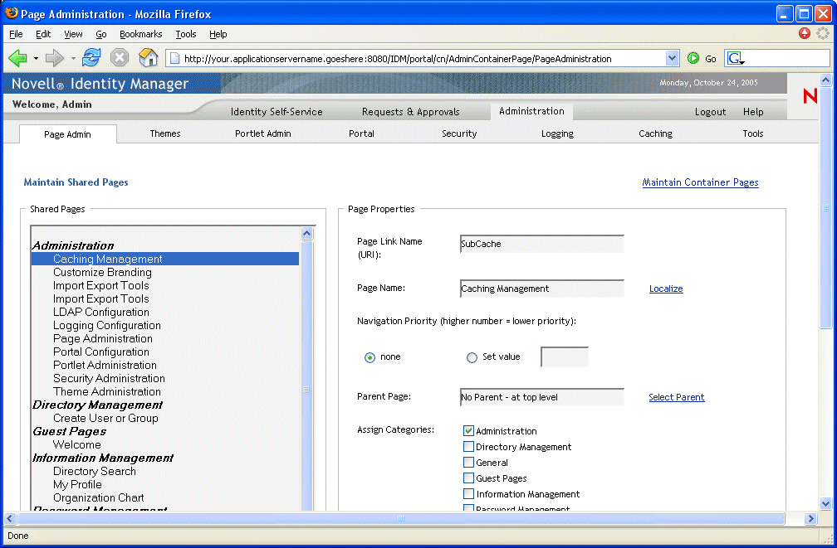This screenshot has width=837, height=548.
Task: Go to the browser Home icon
Action: point(148,58)
